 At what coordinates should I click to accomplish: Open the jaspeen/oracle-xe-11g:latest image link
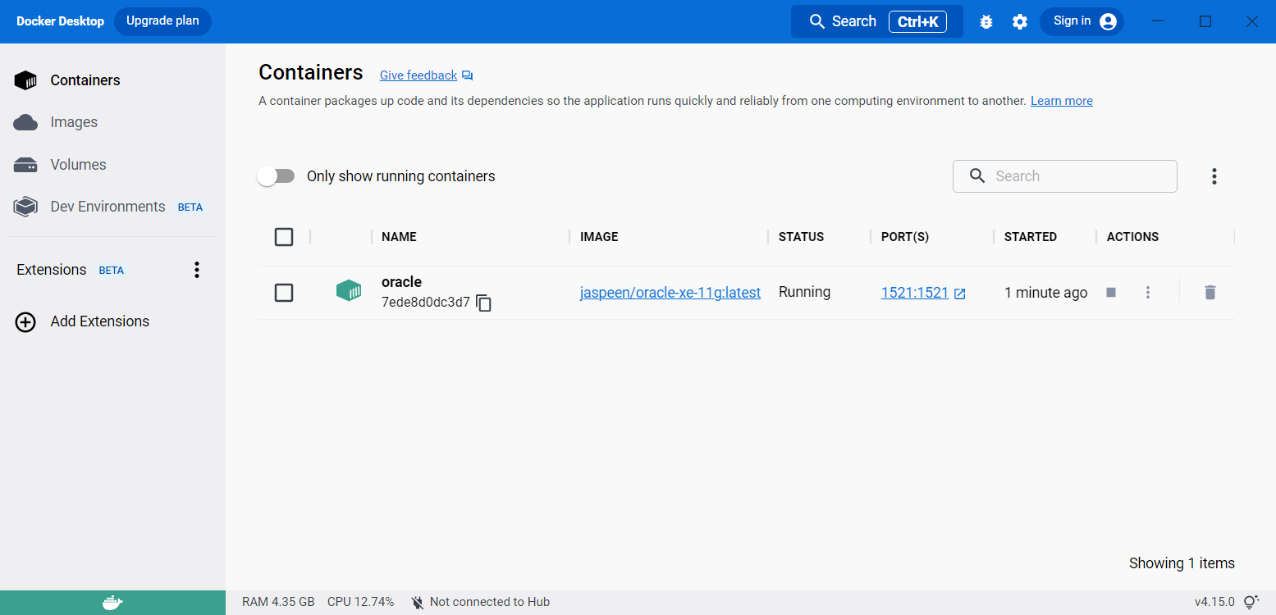point(670,293)
